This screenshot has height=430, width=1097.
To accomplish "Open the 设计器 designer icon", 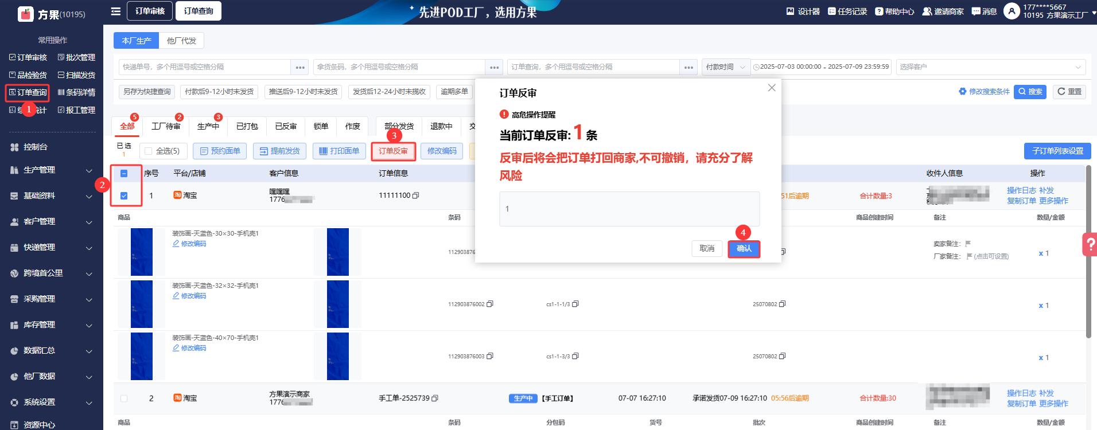I will coord(790,11).
